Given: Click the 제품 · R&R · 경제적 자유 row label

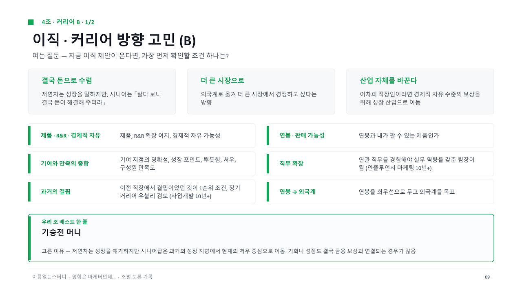Looking at the screenshot, I should (71, 136).
